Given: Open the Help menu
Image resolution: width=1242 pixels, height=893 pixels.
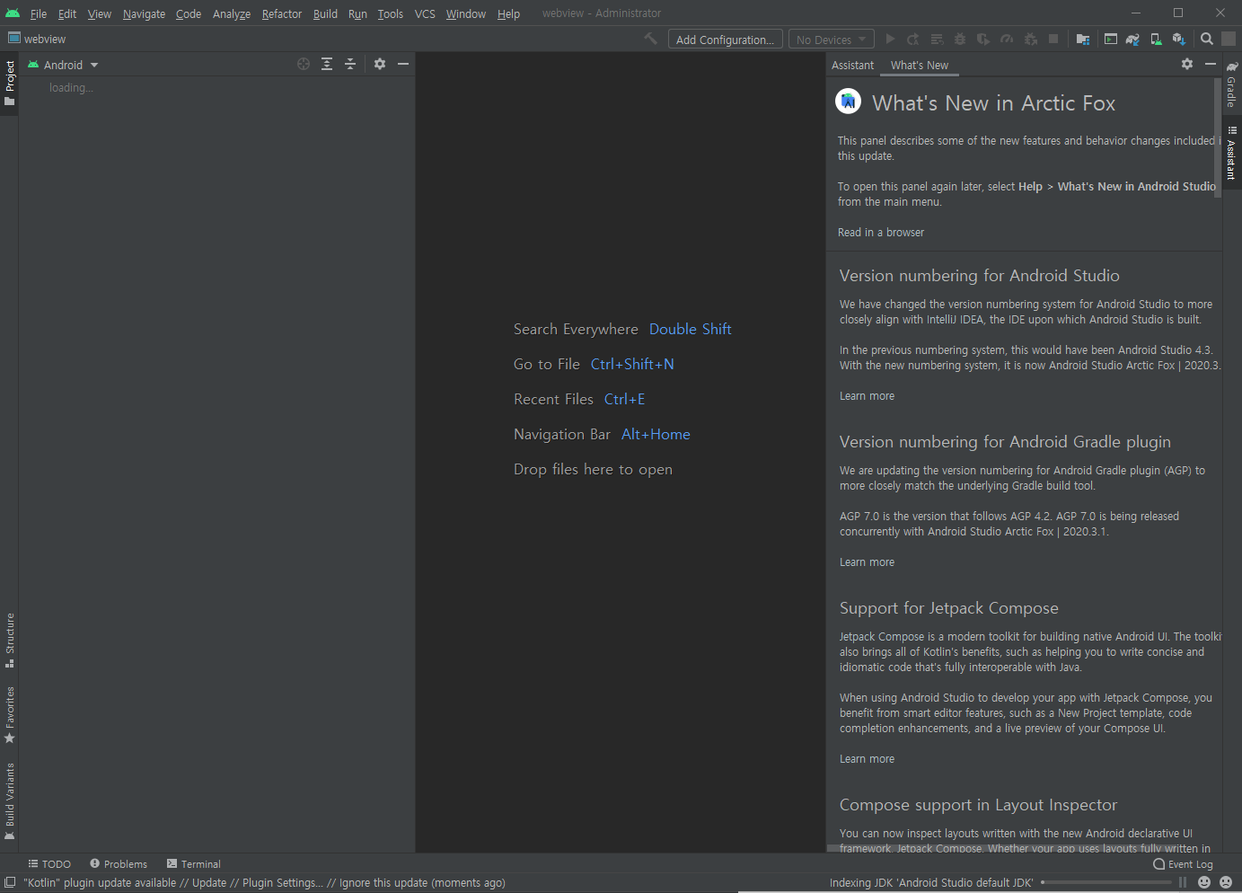Looking at the screenshot, I should (508, 13).
